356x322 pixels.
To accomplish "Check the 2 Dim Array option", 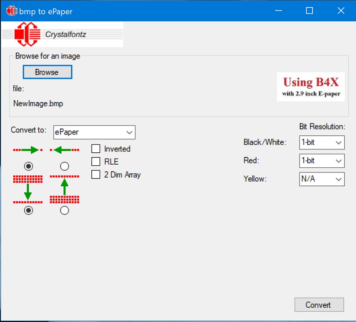I will [96, 174].
